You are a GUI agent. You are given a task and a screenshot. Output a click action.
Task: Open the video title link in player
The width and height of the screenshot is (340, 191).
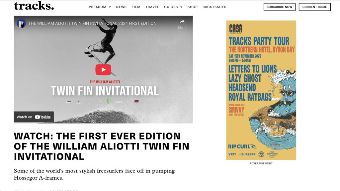pos(92,23)
